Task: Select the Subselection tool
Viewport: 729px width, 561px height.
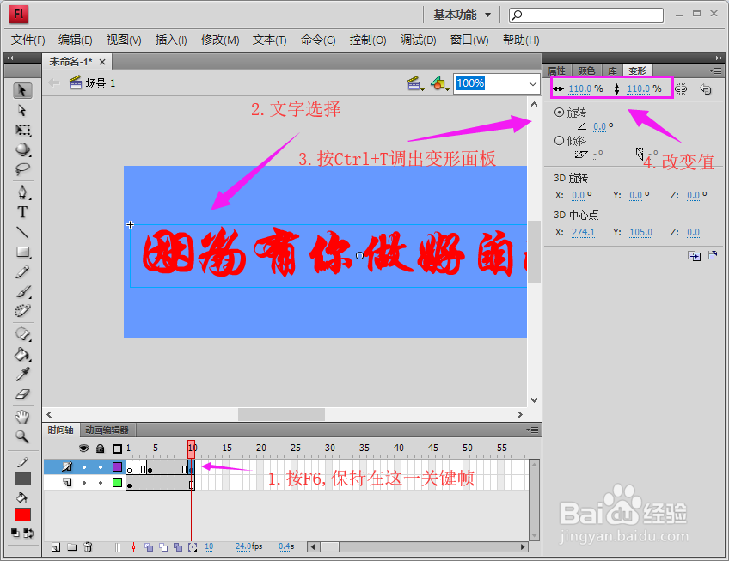Action: (22, 111)
